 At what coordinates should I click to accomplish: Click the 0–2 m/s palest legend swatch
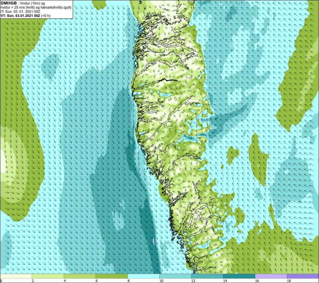[16, 276]
